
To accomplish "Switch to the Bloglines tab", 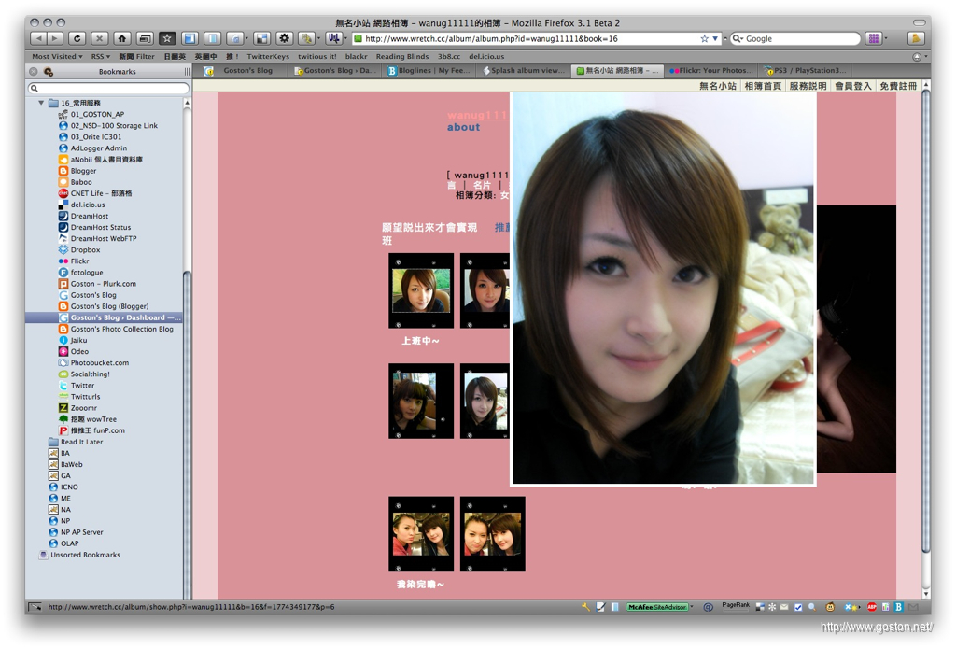I will click(x=429, y=71).
